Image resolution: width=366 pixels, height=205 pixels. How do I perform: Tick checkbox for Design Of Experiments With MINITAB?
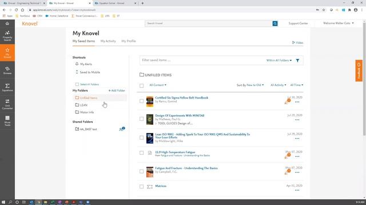pyautogui.click(x=141, y=119)
